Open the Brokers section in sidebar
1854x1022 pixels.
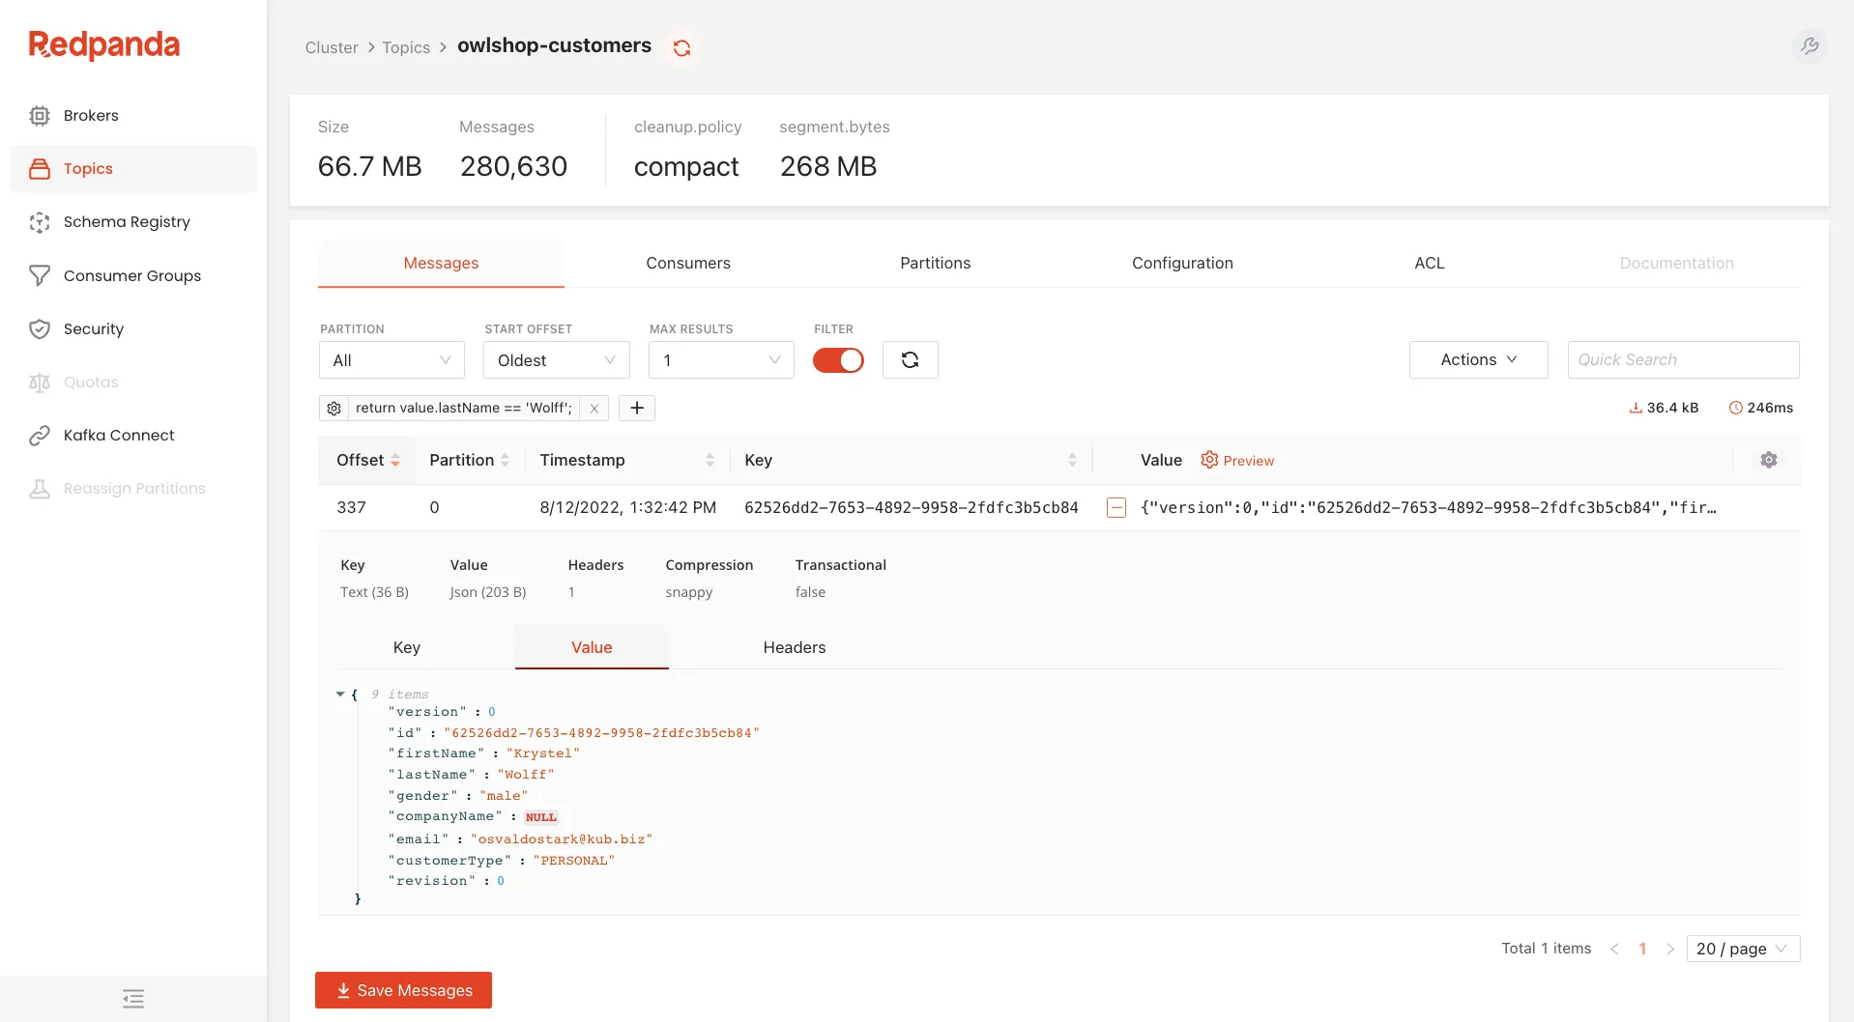[90, 115]
